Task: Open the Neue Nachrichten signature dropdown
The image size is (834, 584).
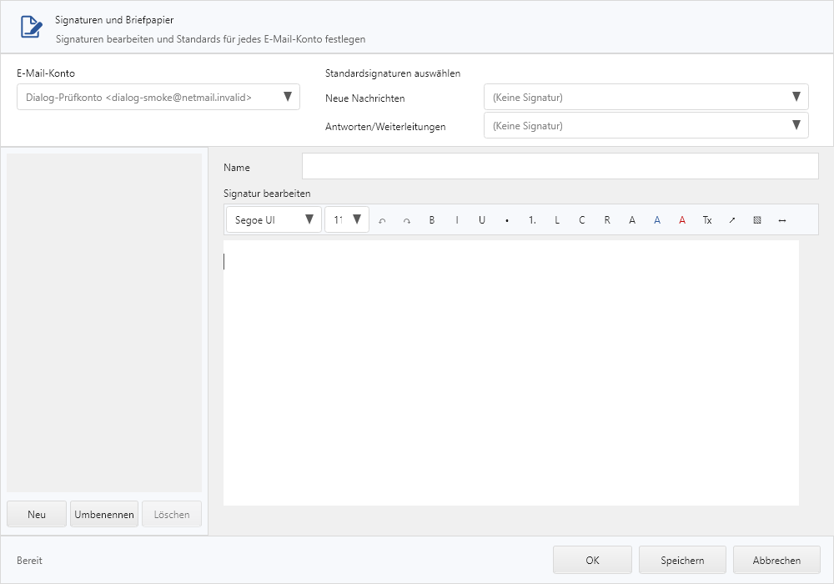Action: (646, 97)
